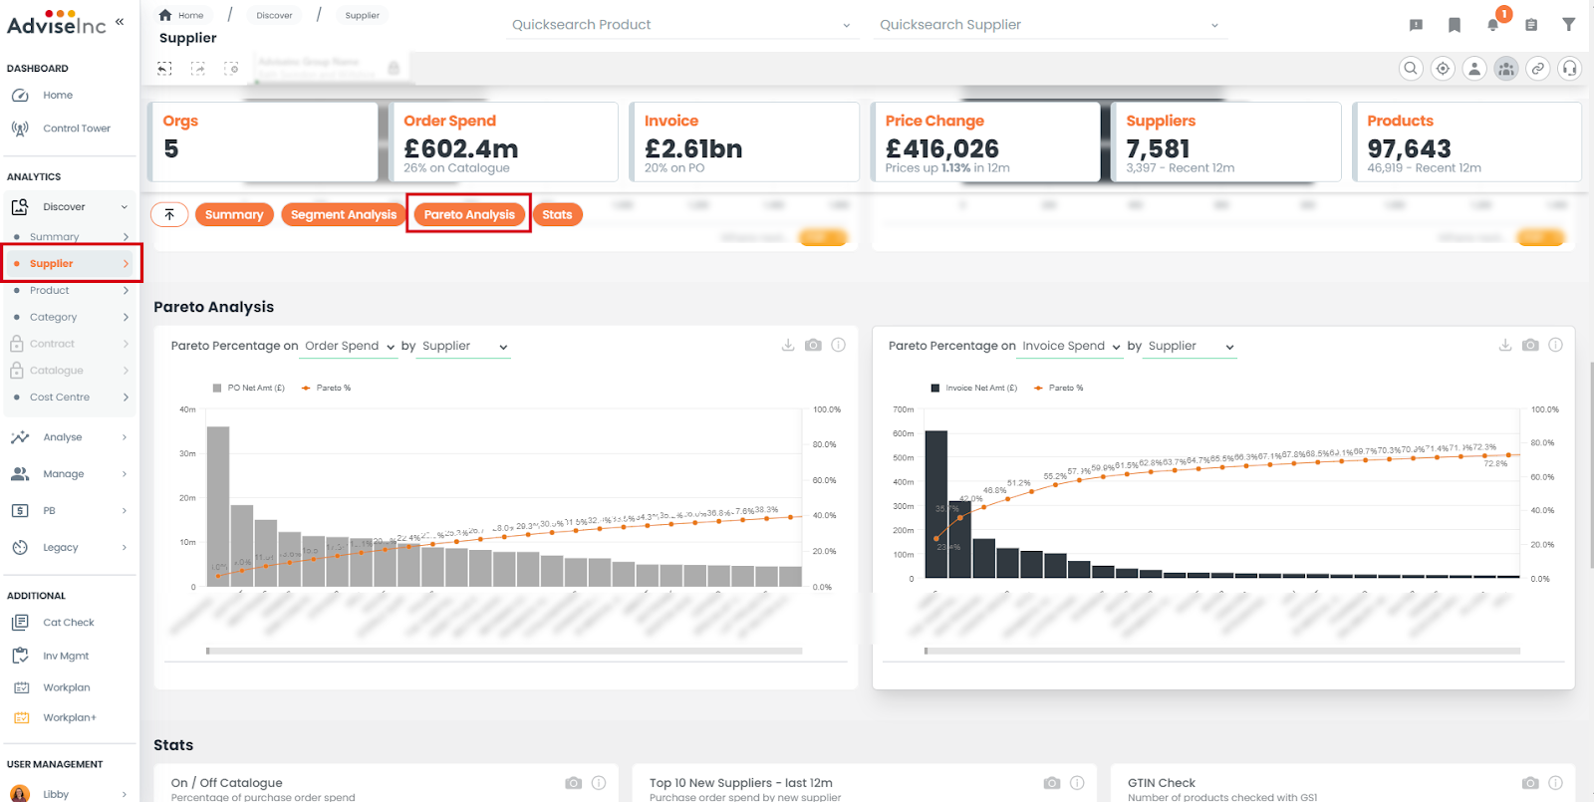The image size is (1594, 802).
Task: Download the Order Spend Pareto chart
Action: click(x=788, y=345)
